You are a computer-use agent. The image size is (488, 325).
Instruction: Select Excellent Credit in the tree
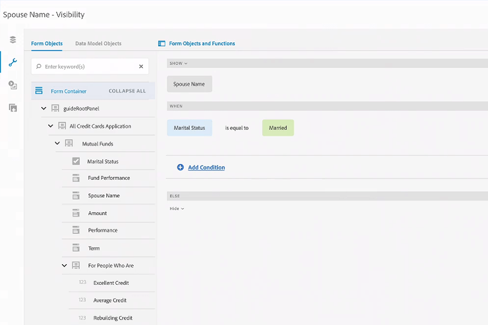click(x=111, y=283)
